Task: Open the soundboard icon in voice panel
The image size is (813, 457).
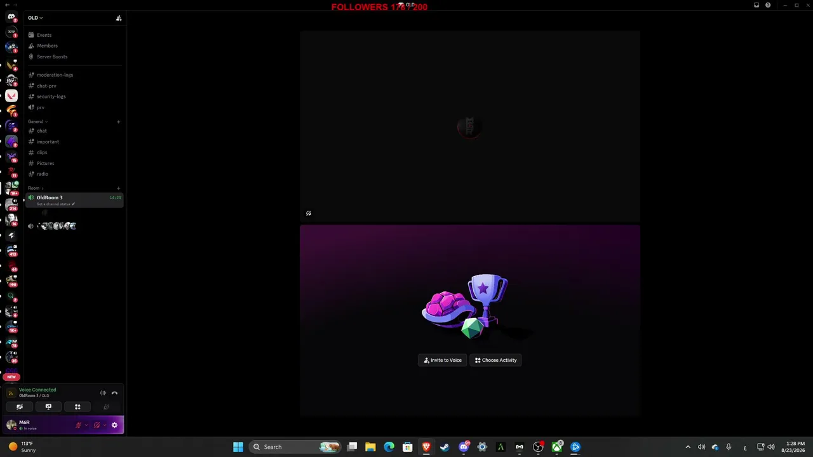Action: point(106,407)
